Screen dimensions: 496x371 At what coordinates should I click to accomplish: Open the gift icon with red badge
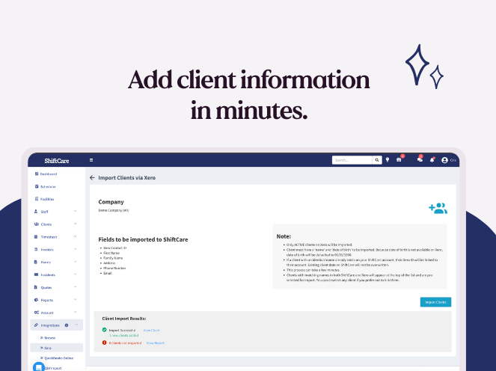click(x=399, y=160)
